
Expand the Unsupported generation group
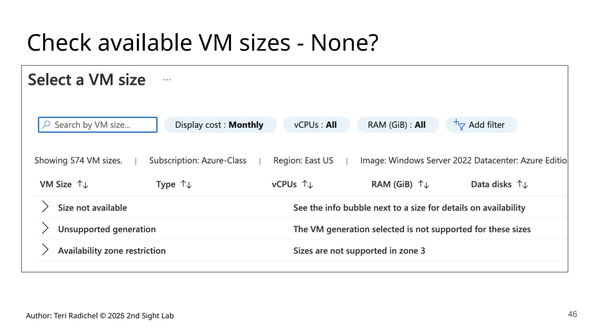(x=45, y=228)
